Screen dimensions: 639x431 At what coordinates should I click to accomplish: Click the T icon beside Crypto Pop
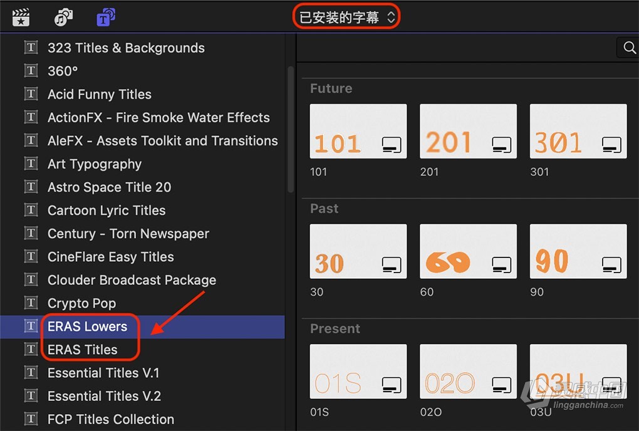click(x=31, y=303)
